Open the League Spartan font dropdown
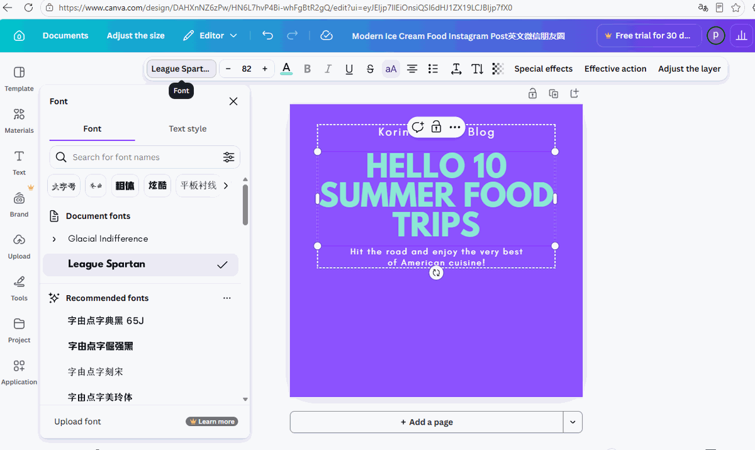Image resolution: width=755 pixels, height=450 pixels. pos(181,69)
